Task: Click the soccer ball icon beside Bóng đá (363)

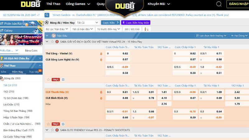Action: 2,78
